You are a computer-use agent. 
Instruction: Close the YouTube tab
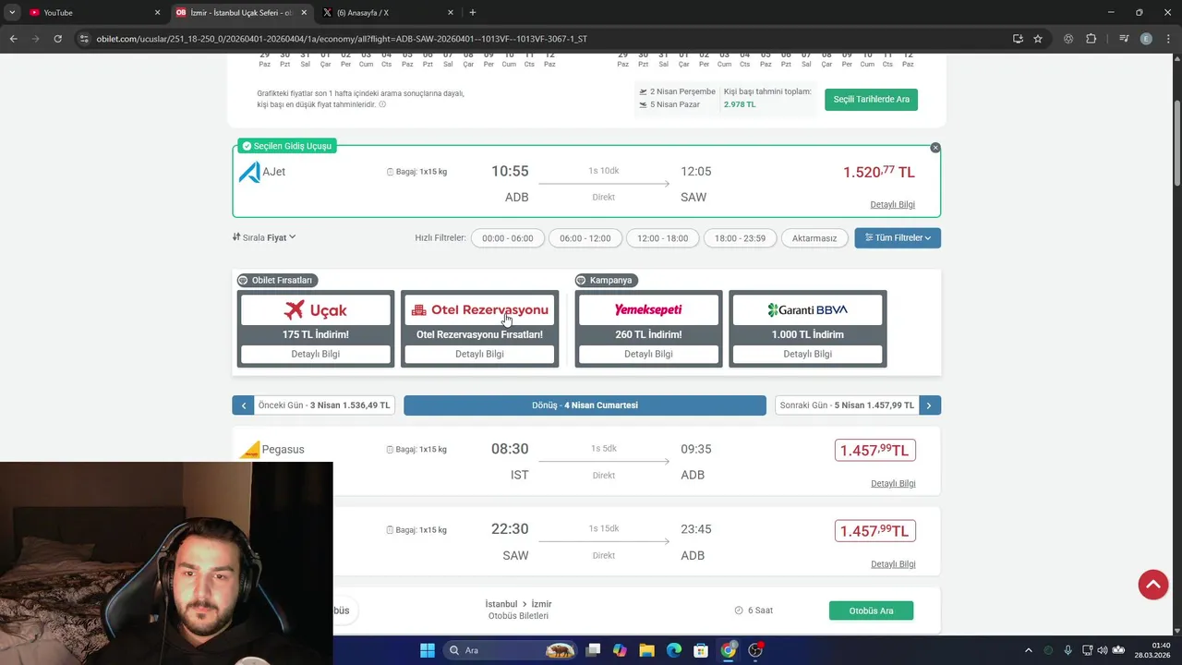157,13
